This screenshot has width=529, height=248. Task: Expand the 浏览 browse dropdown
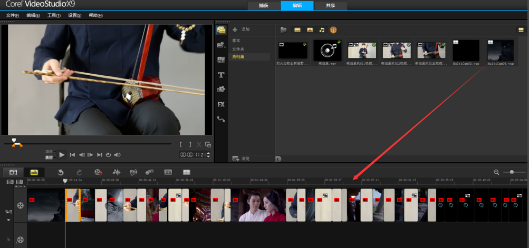pyautogui.click(x=242, y=158)
